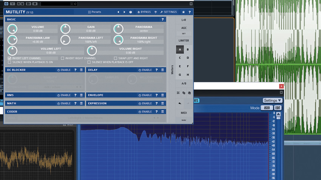Screen dimensions: 321x180
Task: Open Envelope help question mark
Action: click(157, 95)
